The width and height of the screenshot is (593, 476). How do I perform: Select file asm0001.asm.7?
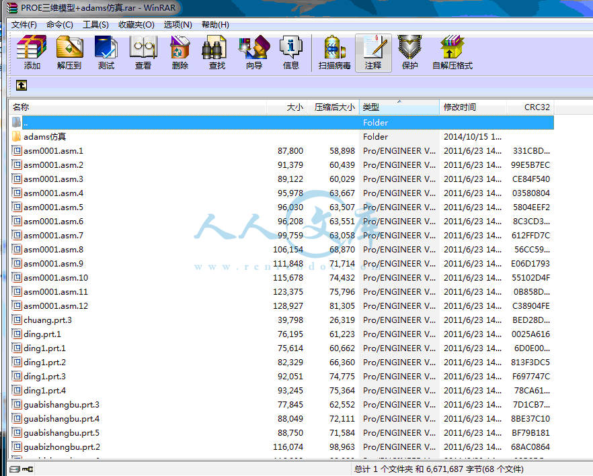coord(53,236)
